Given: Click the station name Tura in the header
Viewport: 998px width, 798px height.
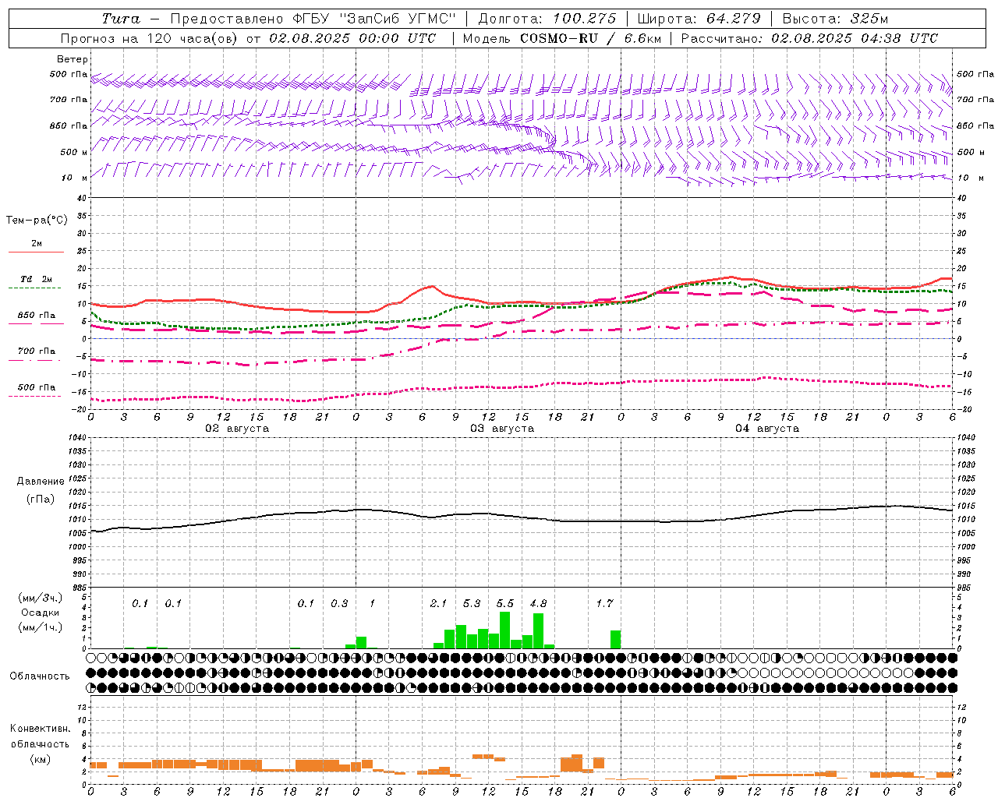Looking at the screenshot, I should click(121, 19).
